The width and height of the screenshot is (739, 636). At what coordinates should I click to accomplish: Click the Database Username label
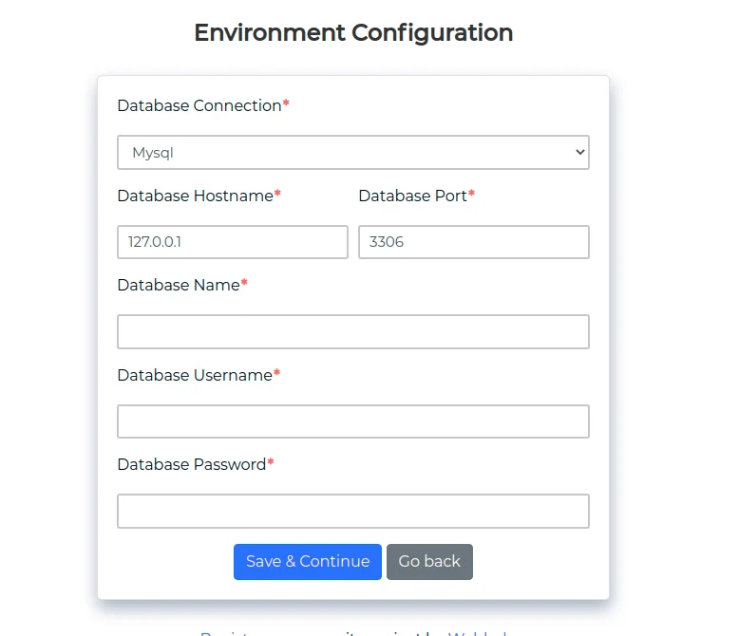point(195,375)
